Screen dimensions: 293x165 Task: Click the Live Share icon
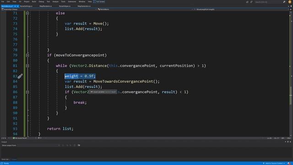tap(247, 2)
